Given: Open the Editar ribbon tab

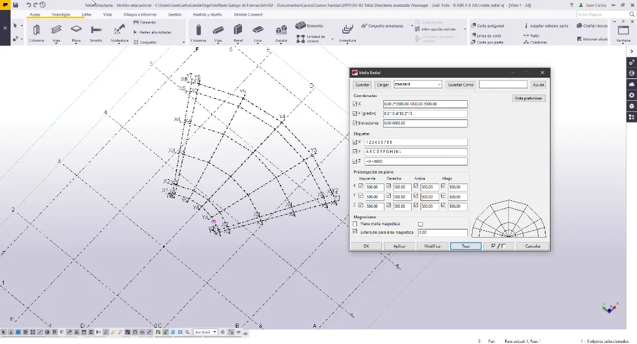Looking at the screenshot, I should click(86, 15).
